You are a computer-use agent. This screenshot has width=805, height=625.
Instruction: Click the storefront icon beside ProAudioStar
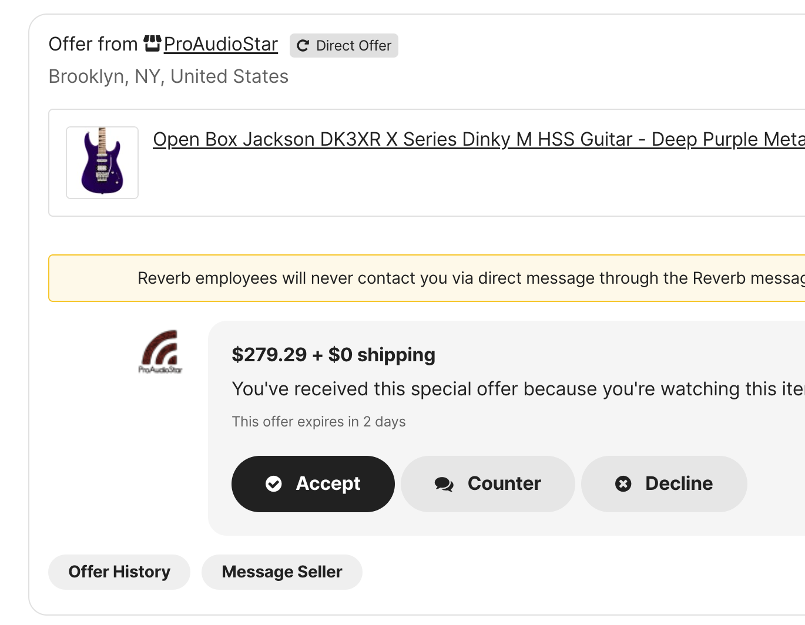pyautogui.click(x=152, y=43)
